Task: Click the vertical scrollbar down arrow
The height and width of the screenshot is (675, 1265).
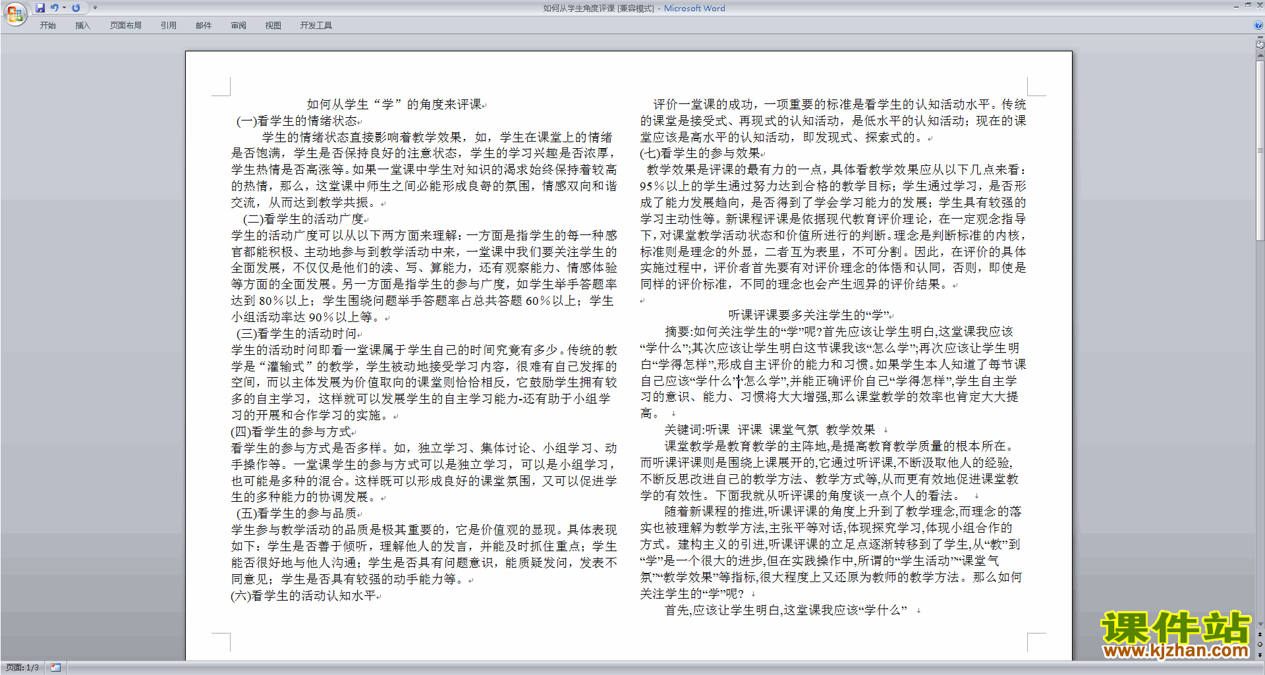Action: tap(1260, 624)
